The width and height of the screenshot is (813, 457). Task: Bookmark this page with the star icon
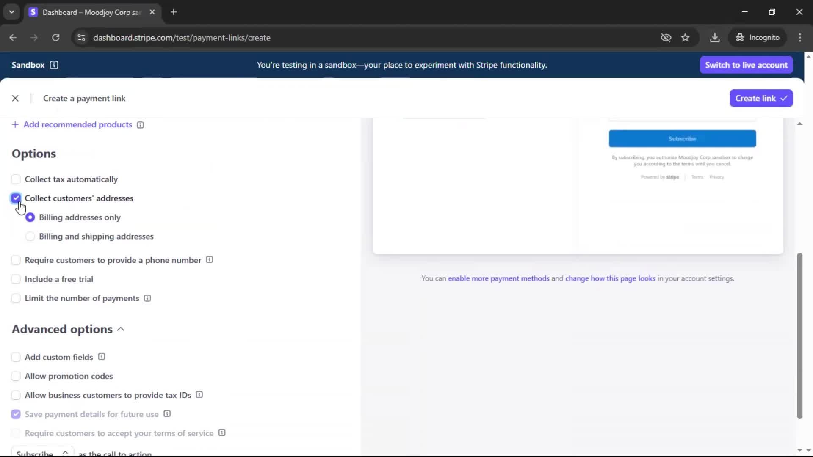[685, 38]
